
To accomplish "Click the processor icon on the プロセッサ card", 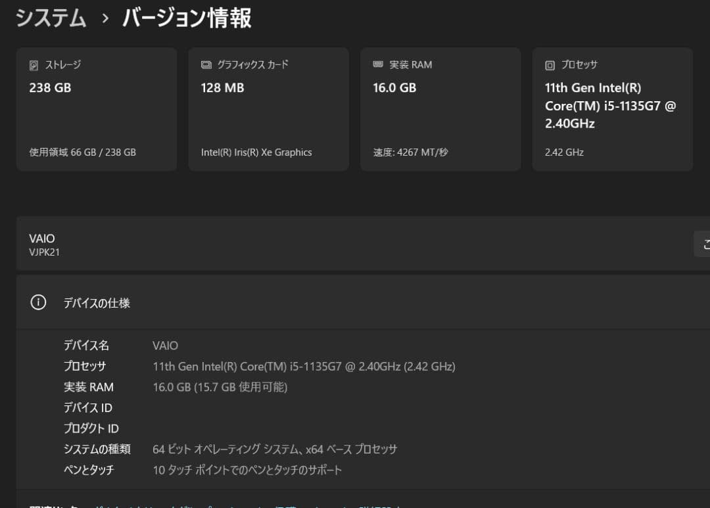I will point(548,64).
